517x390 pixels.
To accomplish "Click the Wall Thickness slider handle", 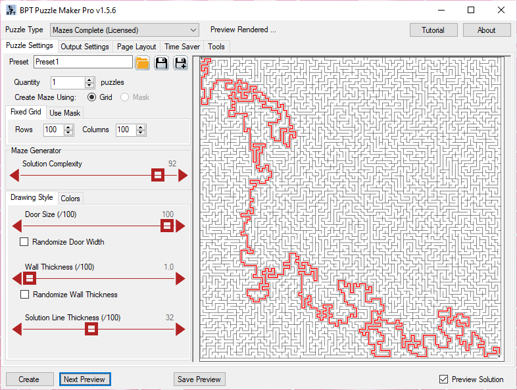I will pos(30,279).
